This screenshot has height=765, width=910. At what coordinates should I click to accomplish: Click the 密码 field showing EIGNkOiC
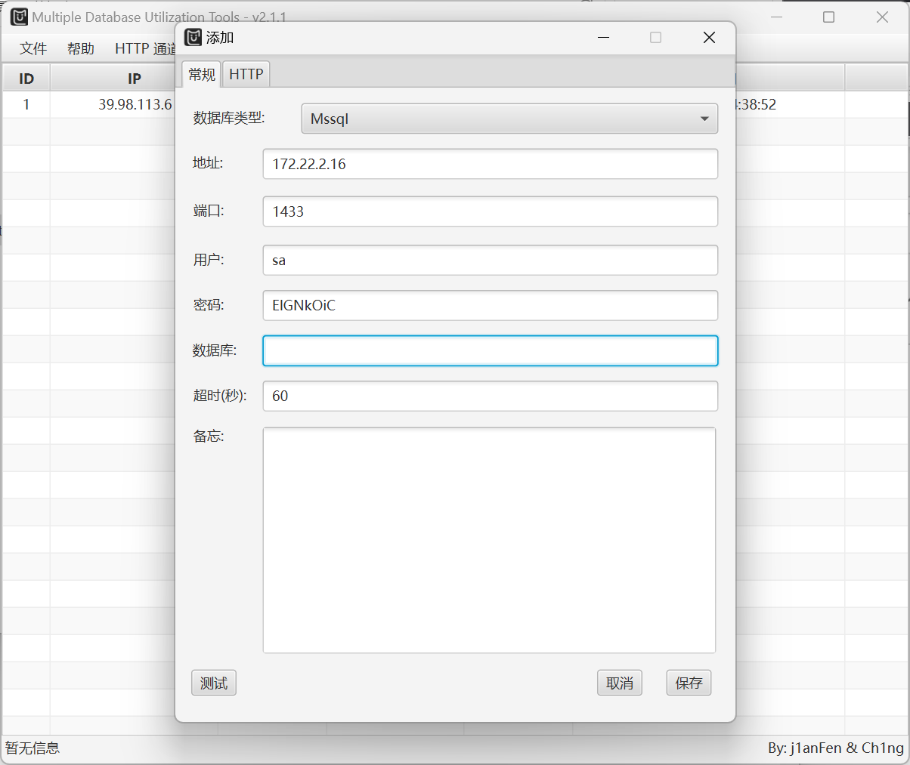(x=490, y=305)
